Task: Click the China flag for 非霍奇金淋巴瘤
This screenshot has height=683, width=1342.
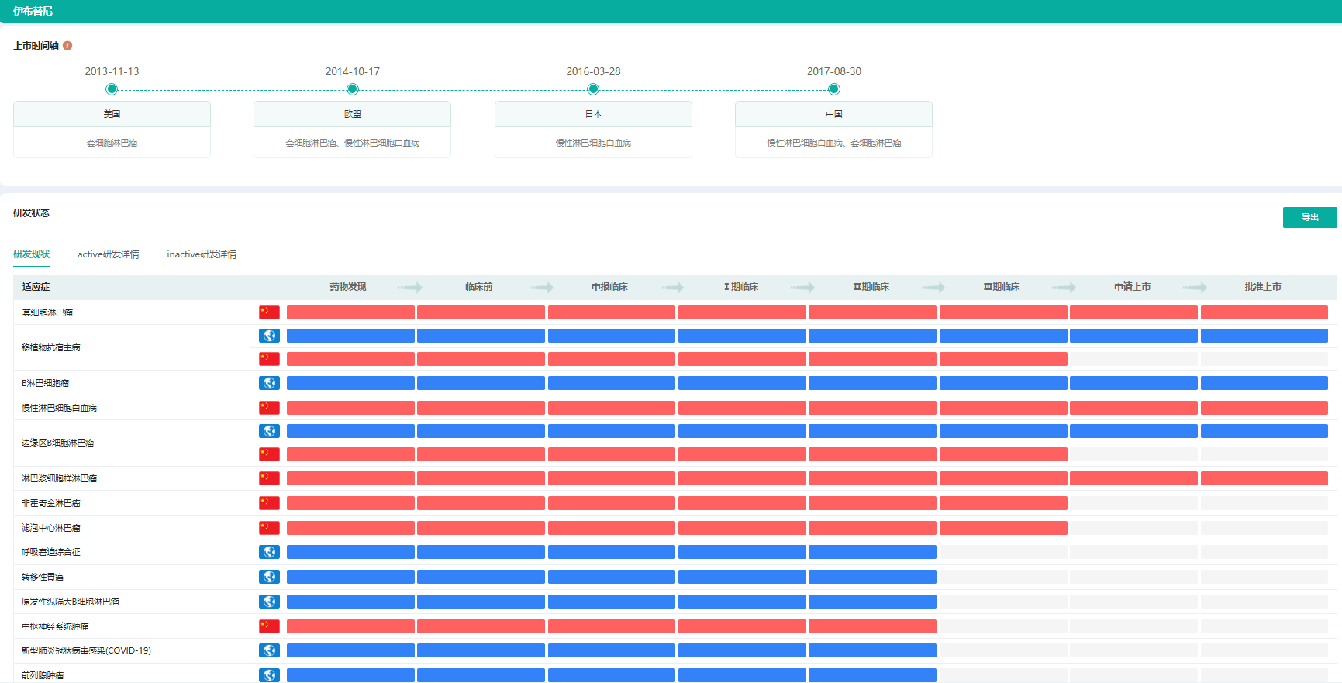Action: point(269,503)
